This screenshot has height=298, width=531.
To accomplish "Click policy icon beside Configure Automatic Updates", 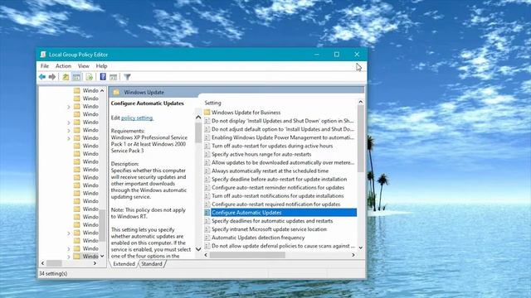I will [x=207, y=212].
